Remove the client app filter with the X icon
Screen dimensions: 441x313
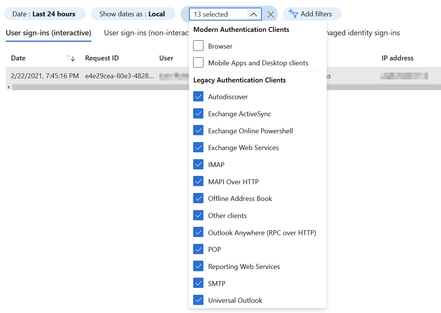click(271, 14)
